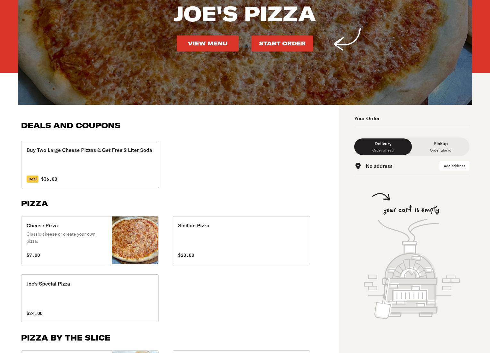Start an order with Start Order button

[282, 43]
